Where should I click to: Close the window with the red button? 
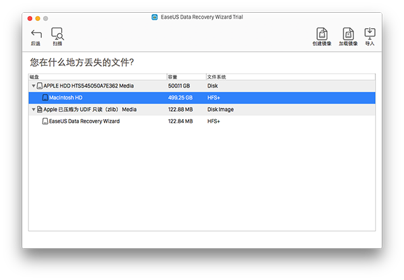point(30,18)
